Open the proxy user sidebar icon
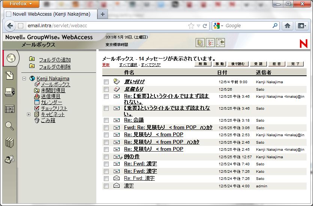 coord(10,159)
